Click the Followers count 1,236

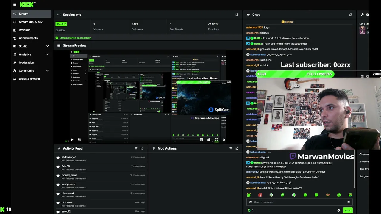135,23
